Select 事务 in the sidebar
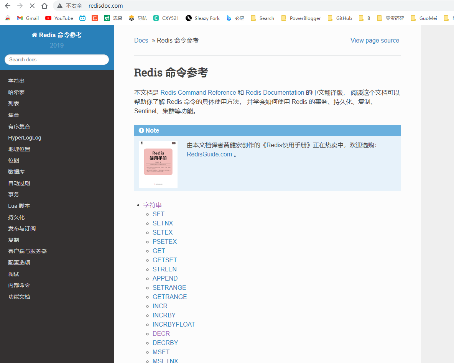454x363 pixels. 13,194
